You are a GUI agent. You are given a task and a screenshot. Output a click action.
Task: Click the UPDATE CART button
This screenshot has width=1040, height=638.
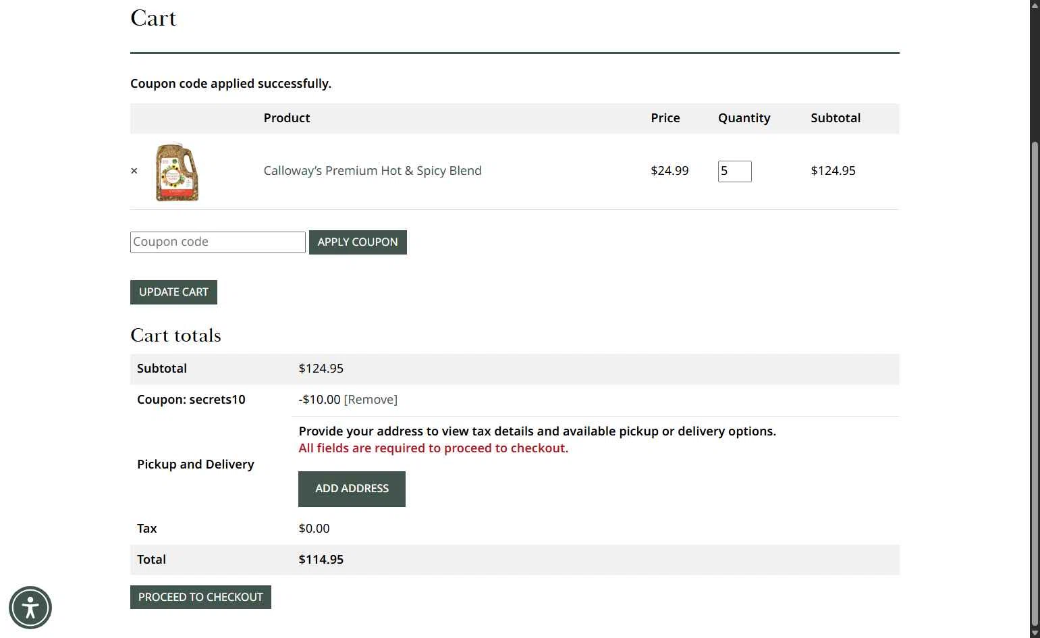click(x=173, y=292)
